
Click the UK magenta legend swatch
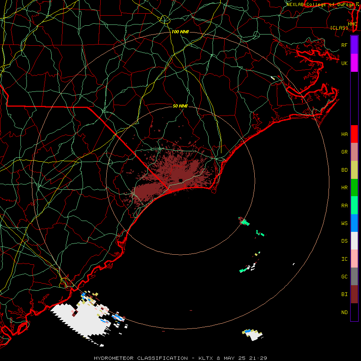pos(354,63)
